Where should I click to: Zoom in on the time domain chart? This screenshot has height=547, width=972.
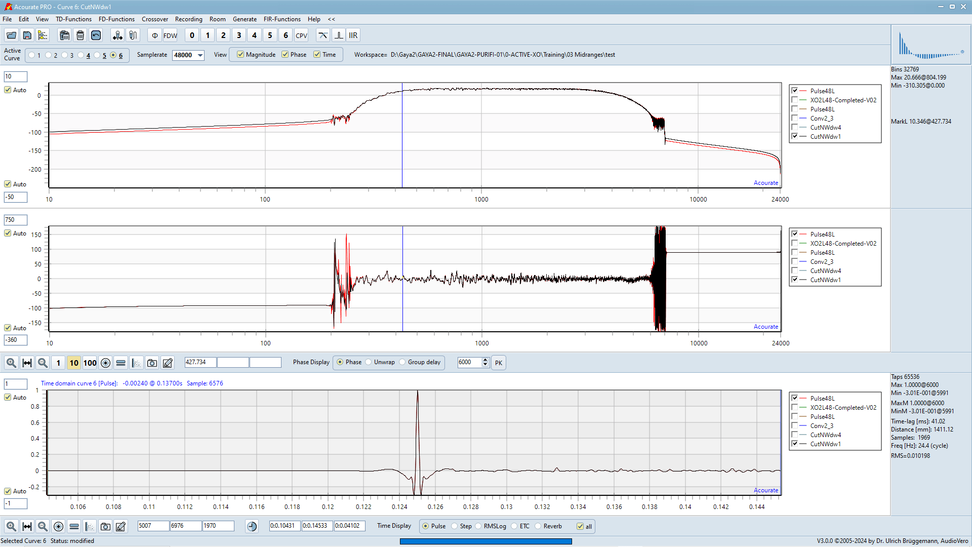click(11, 526)
